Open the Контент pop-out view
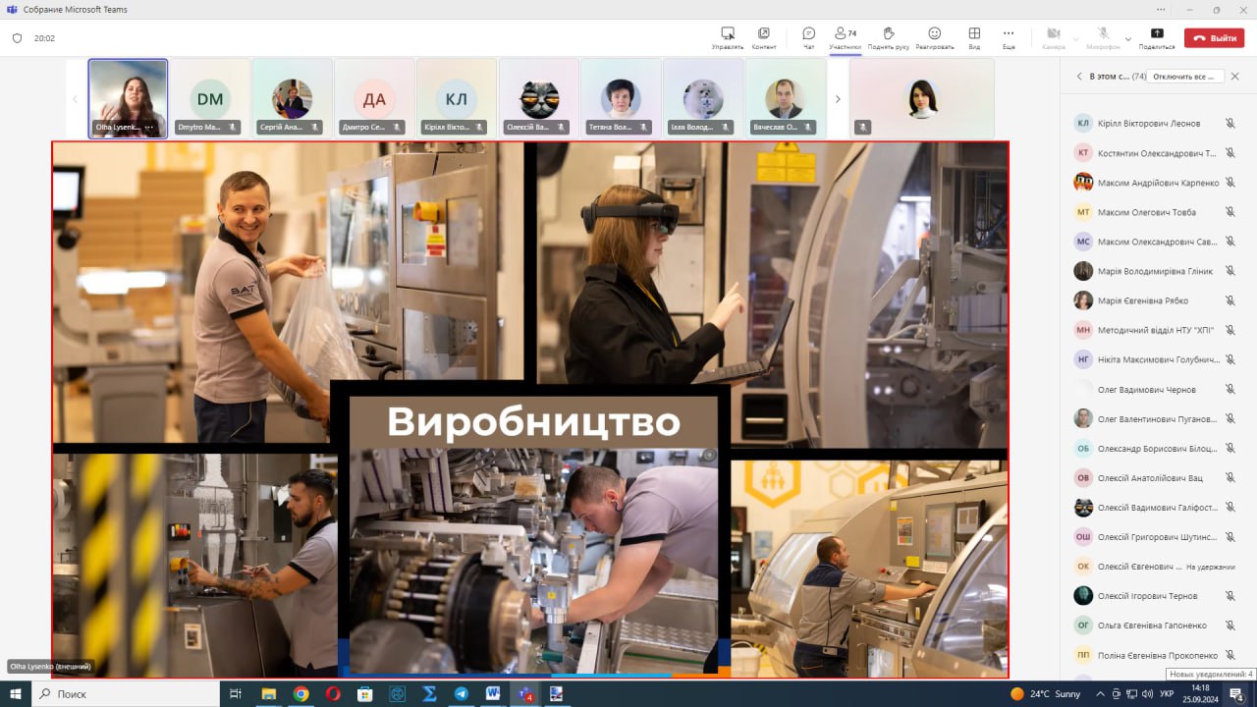This screenshot has height=707, width=1257. pos(764,37)
